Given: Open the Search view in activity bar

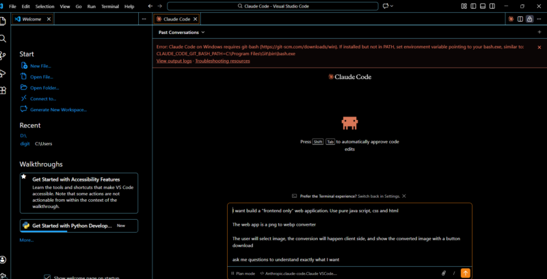Looking at the screenshot, I should [x=3, y=38].
